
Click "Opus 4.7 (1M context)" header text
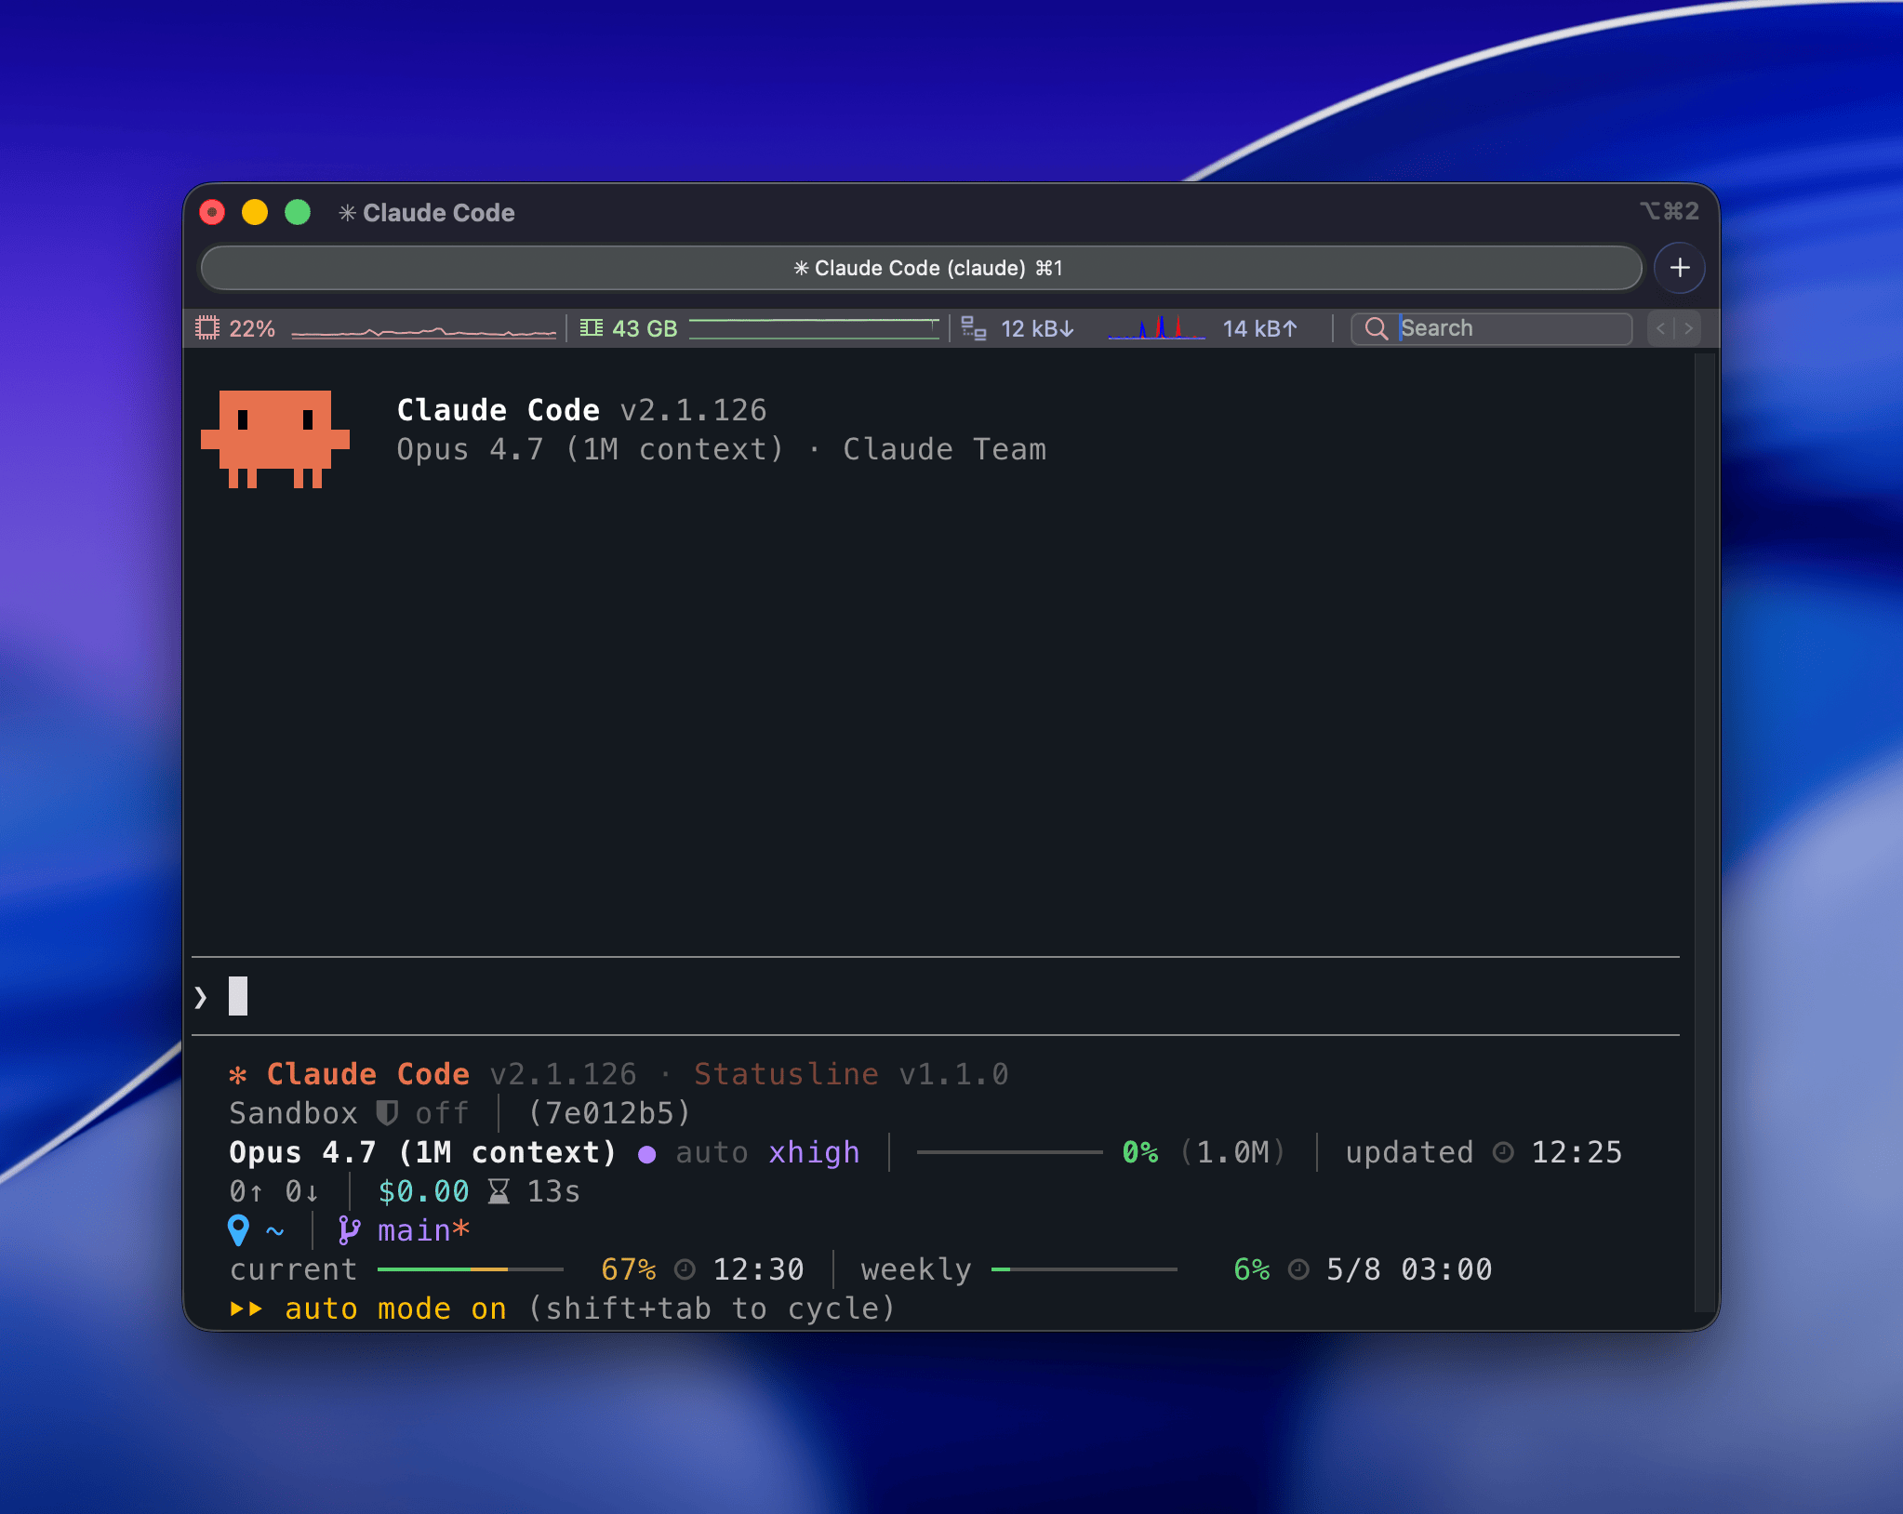pos(591,450)
